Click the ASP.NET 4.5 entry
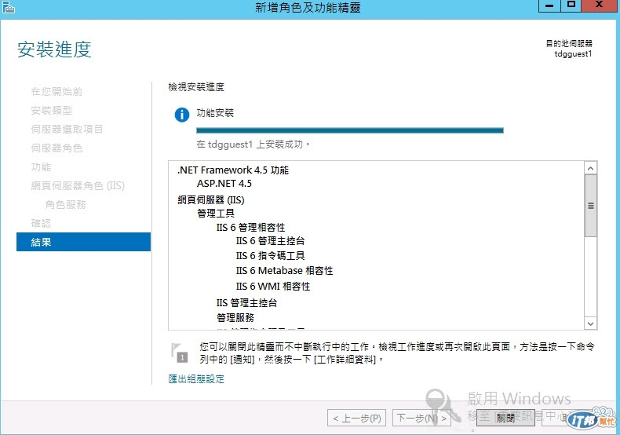 point(224,184)
